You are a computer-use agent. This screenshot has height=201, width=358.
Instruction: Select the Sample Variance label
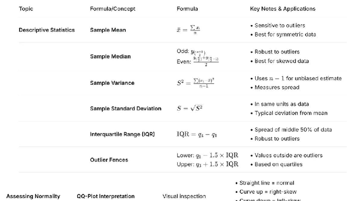112,83
